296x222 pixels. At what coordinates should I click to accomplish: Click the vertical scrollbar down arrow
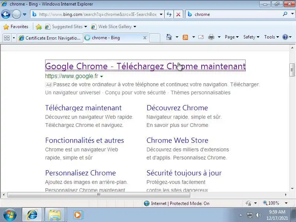[292, 188]
